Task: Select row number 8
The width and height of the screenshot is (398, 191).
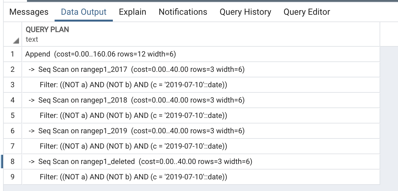Action: 13,162
